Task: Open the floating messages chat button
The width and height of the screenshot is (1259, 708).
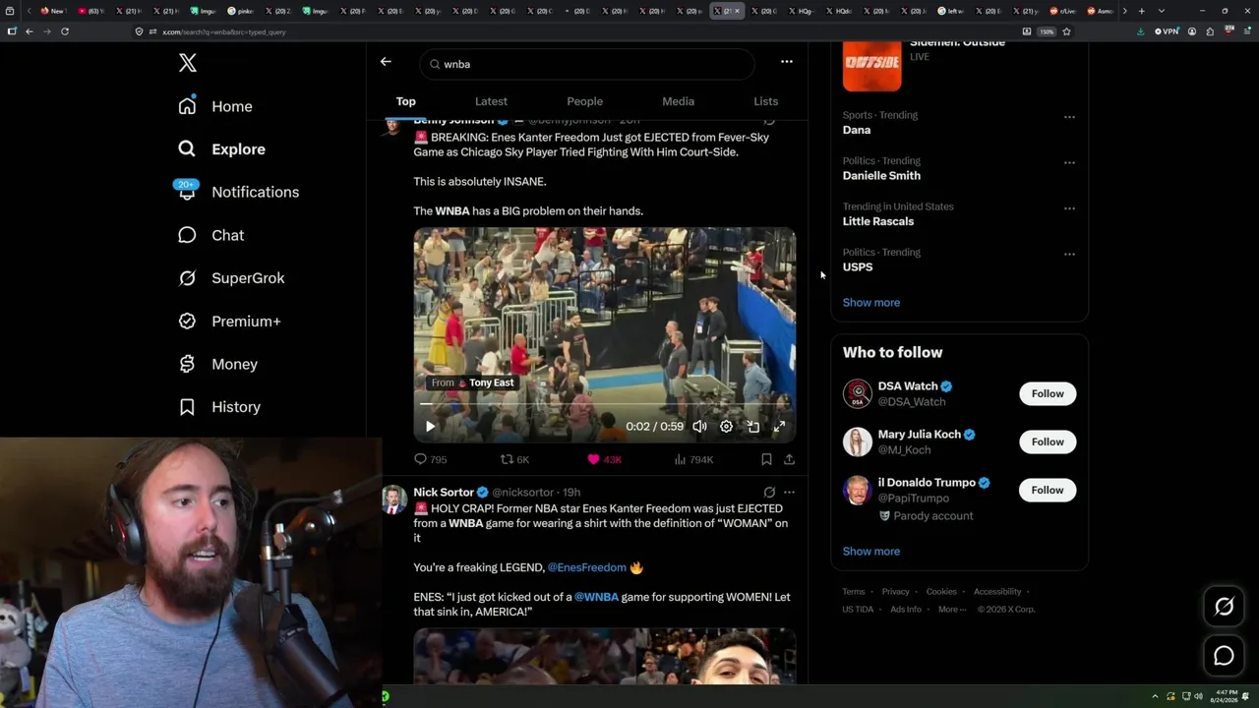Action: click(x=1224, y=656)
